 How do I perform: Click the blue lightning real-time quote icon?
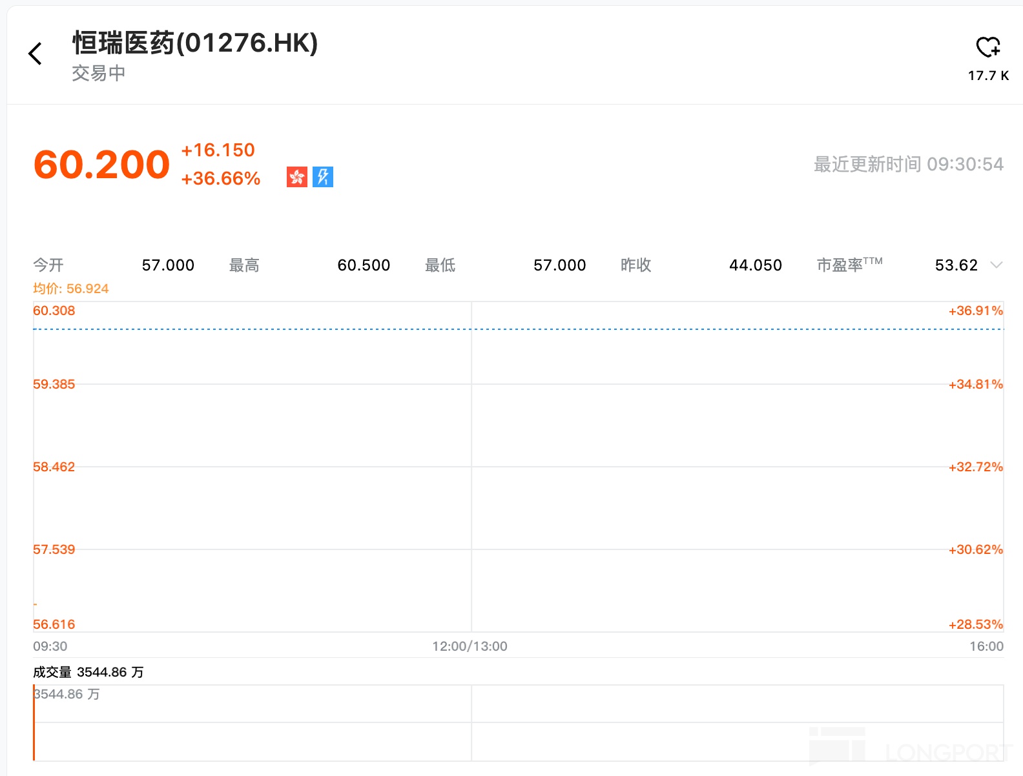[323, 177]
